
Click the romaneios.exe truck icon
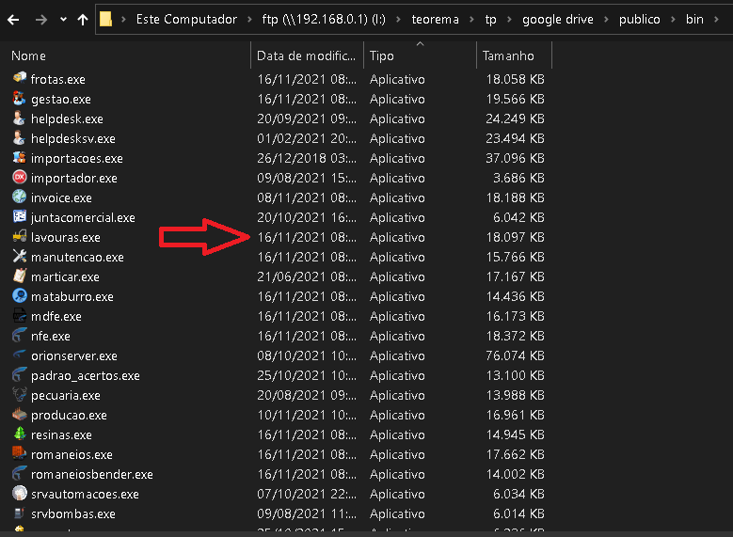20,453
